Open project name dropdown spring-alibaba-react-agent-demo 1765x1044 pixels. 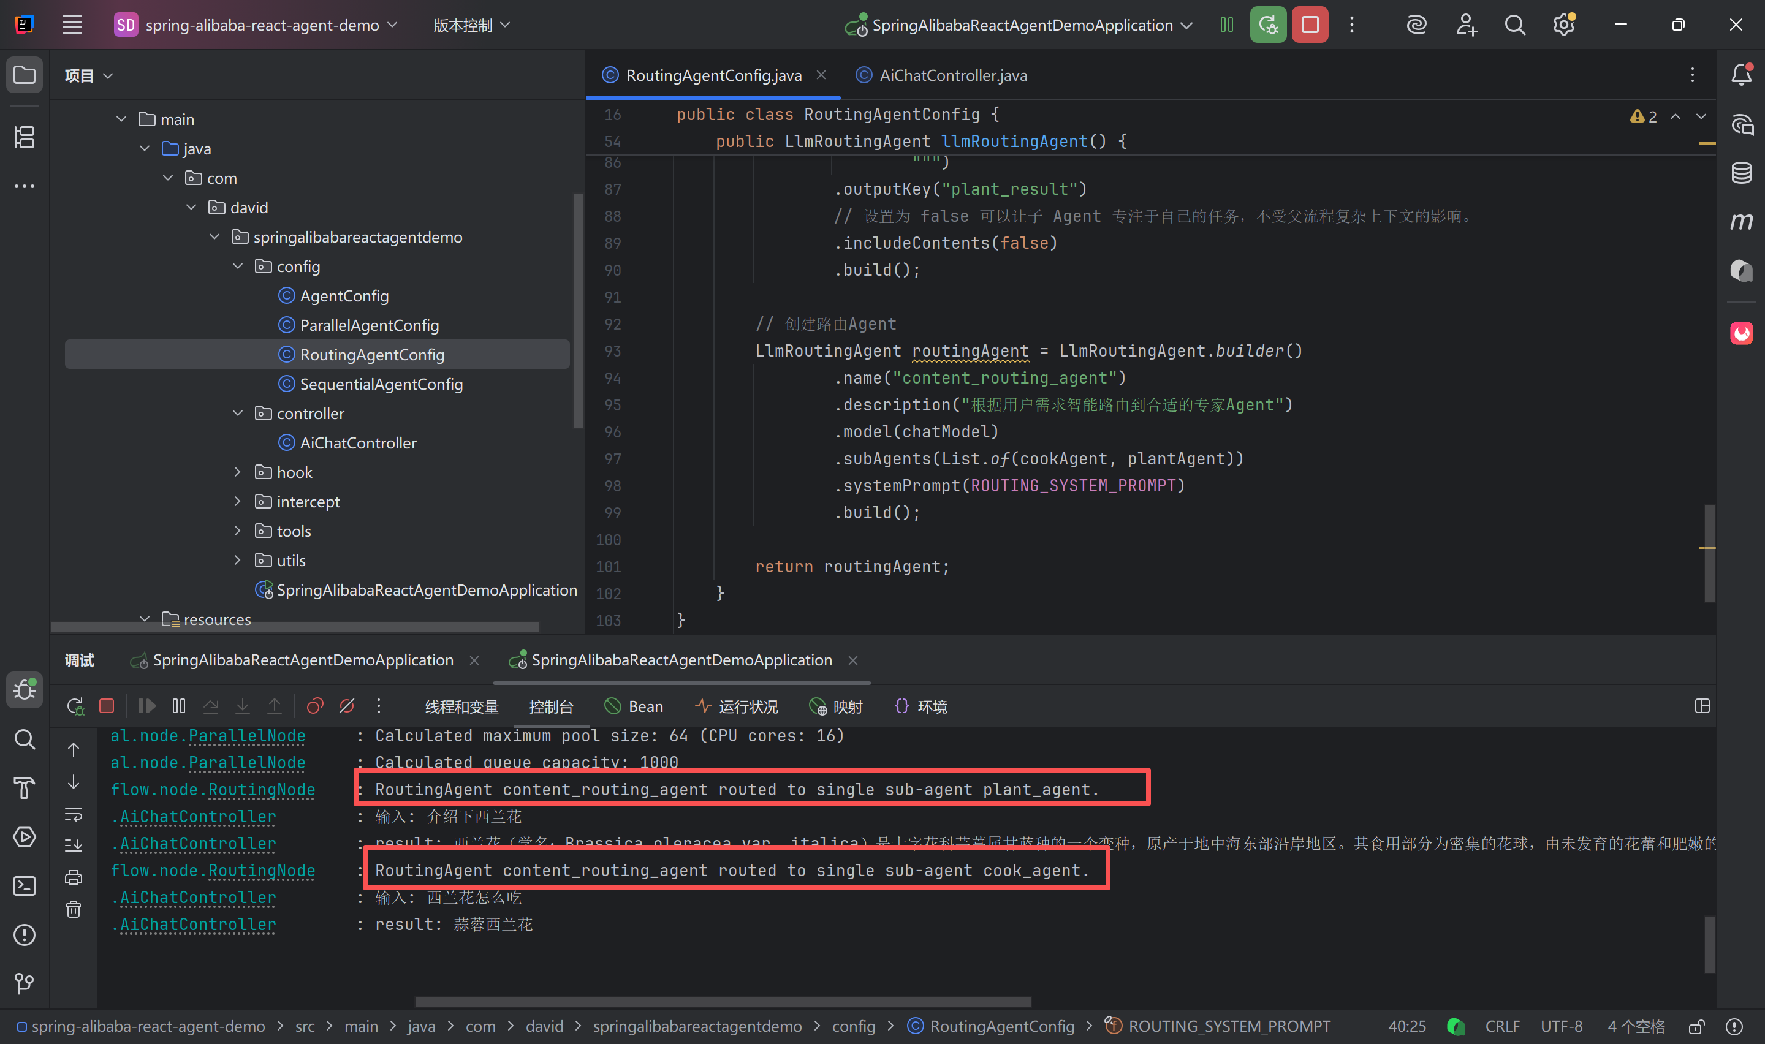tap(256, 25)
